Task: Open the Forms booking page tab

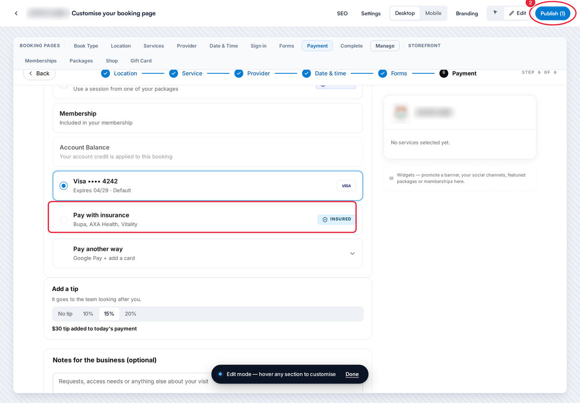Action: [287, 46]
